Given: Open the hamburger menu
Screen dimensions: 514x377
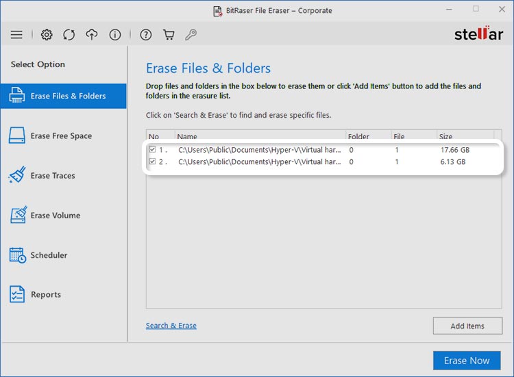Looking at the screenshot, I should (16, 34).
